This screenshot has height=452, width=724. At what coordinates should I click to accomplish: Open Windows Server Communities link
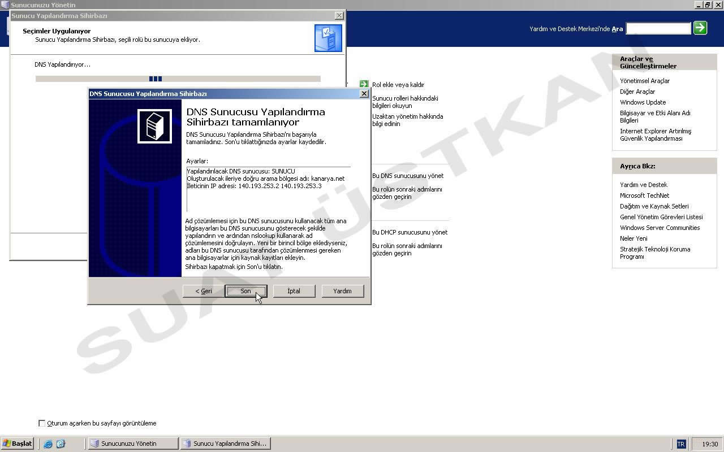pos(660,228)
